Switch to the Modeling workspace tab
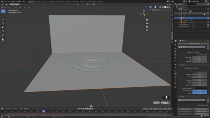 pos(37,2)
